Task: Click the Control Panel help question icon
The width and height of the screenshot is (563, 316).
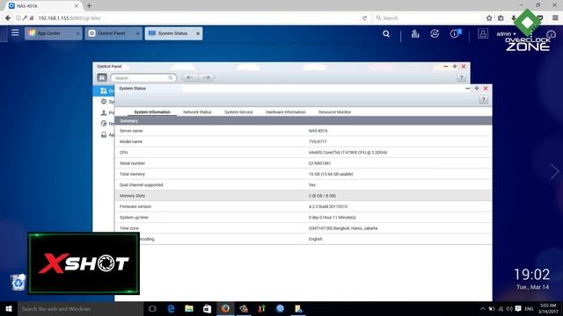Action: coord(461,77)
